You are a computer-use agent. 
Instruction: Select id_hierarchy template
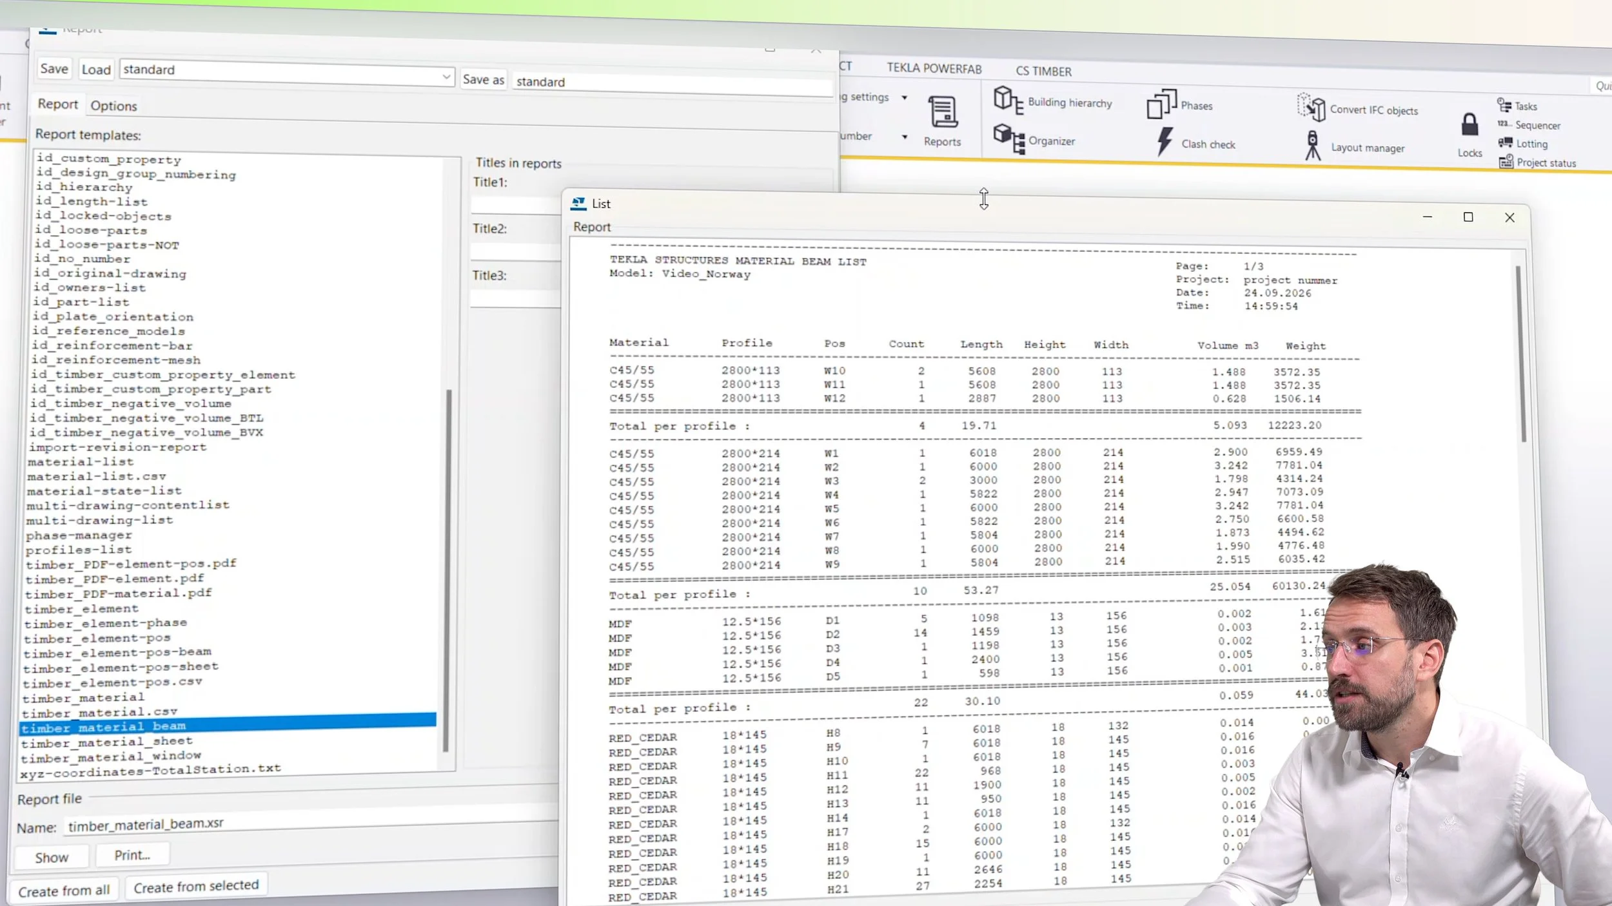[84, 187]
